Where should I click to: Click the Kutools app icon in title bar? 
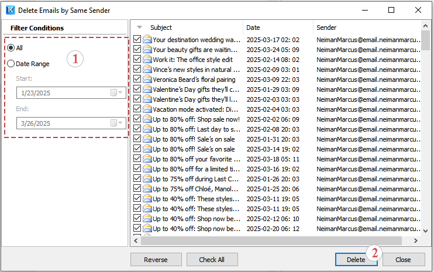tap(9, 10)
